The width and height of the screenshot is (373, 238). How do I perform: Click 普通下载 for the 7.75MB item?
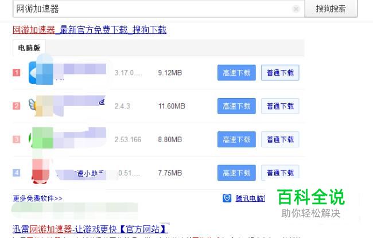click(x=280, y=173)
